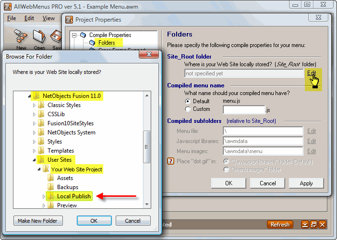Click the orange X icon beside Refresh
Viewport: 337px width, 240px height.
click(323, 225)
